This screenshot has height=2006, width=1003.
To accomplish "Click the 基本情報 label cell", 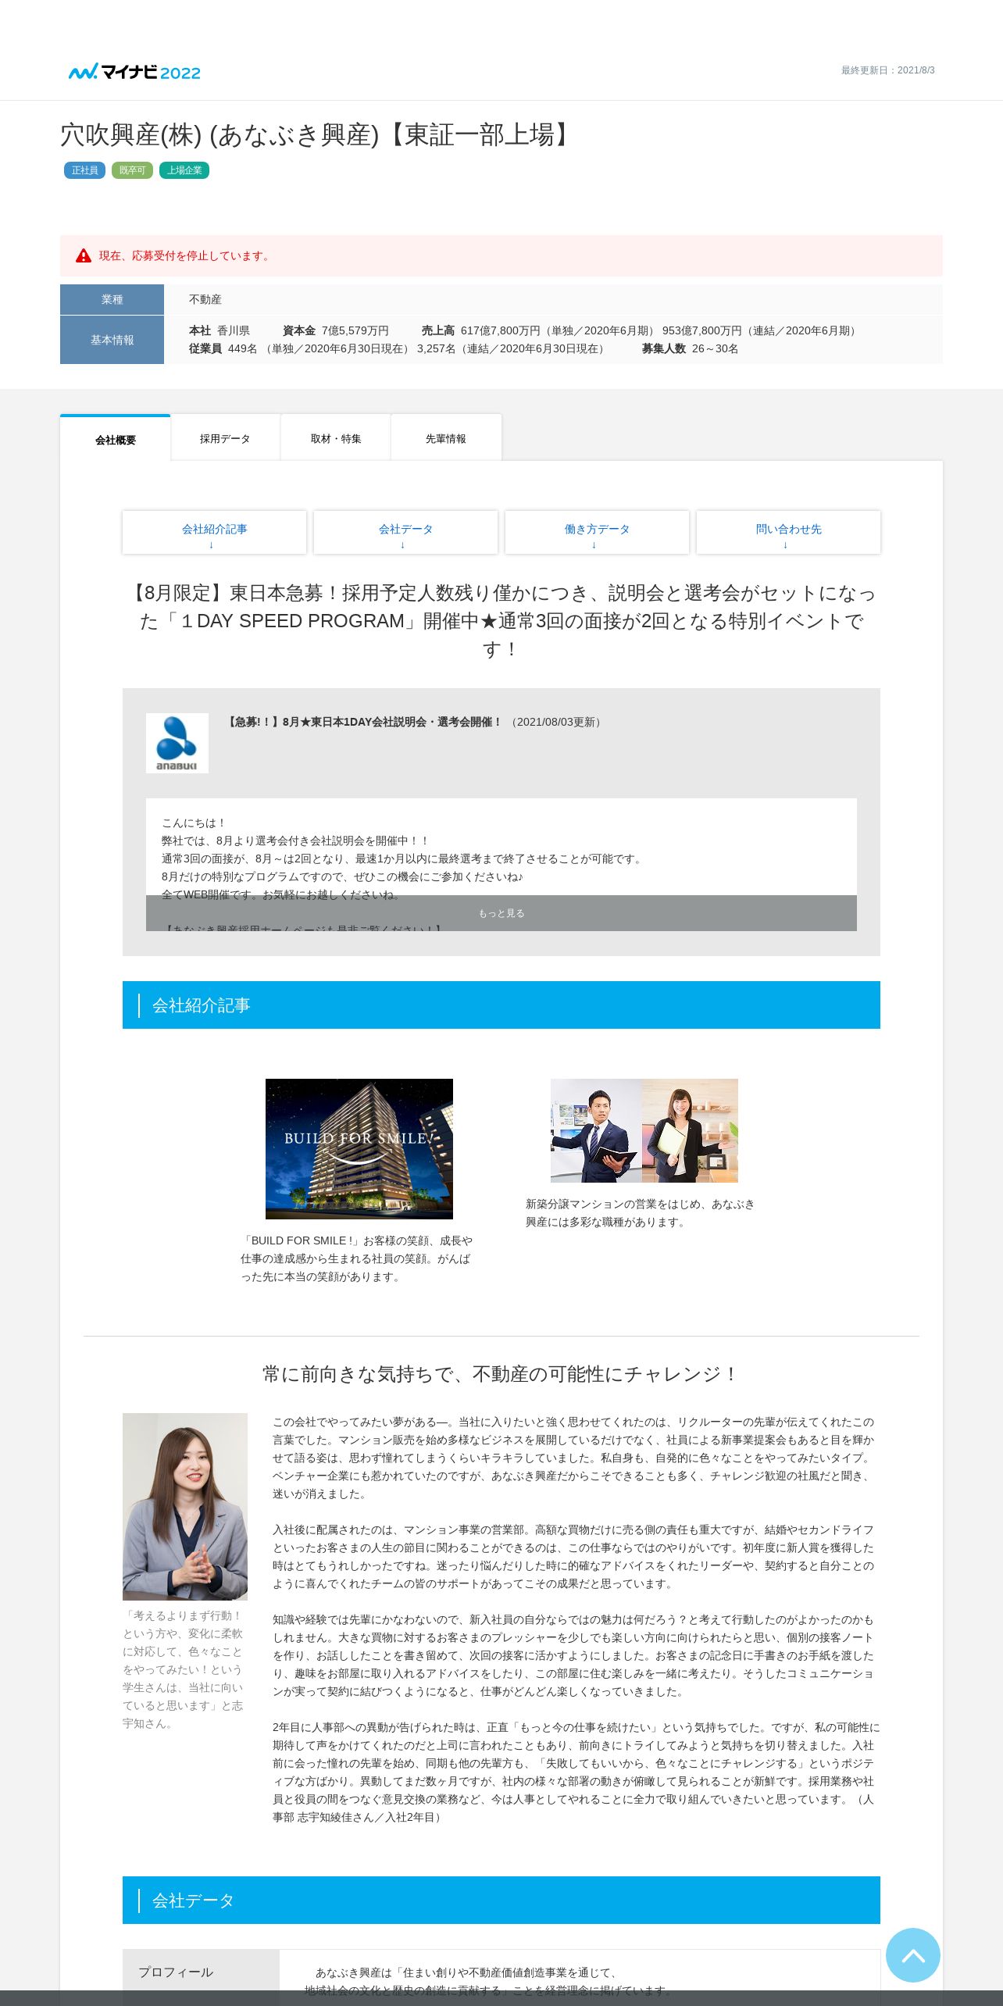I will (x=112, y=340).
